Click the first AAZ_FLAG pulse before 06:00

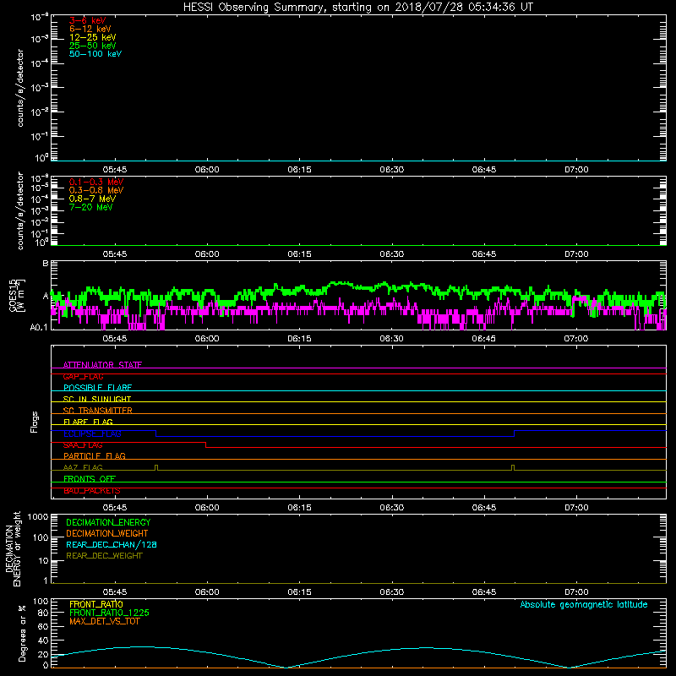coord(156,468)
